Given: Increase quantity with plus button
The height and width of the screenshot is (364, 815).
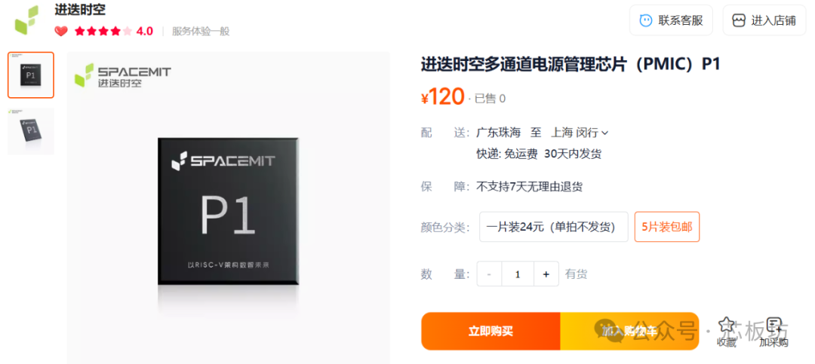Looking at the screenshot, I should click(546, 274).
